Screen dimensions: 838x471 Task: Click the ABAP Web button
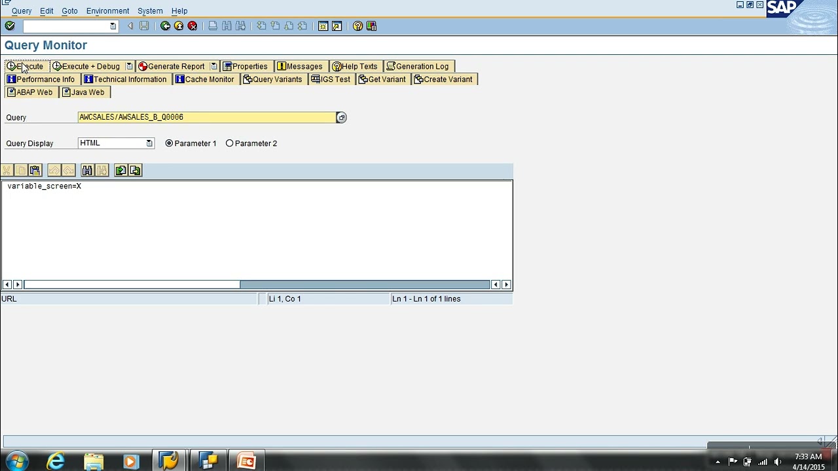pos(30,92)
